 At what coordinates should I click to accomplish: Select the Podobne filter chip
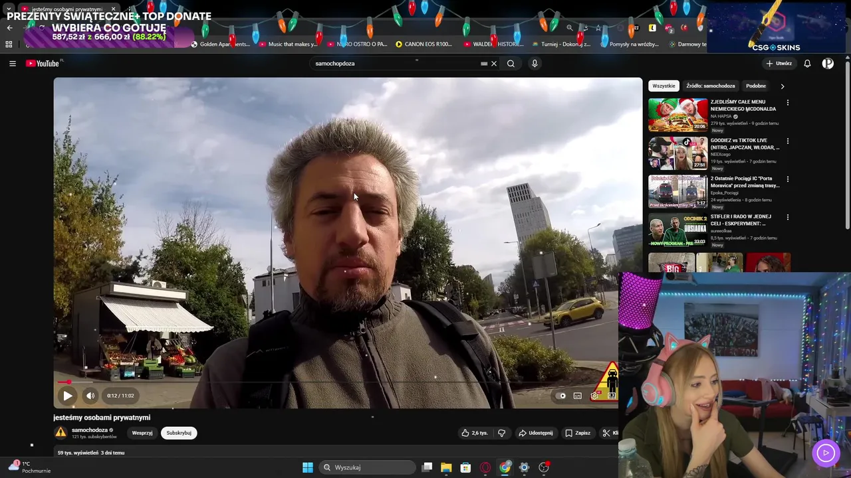pyautogui.click(x=756, y=86)
